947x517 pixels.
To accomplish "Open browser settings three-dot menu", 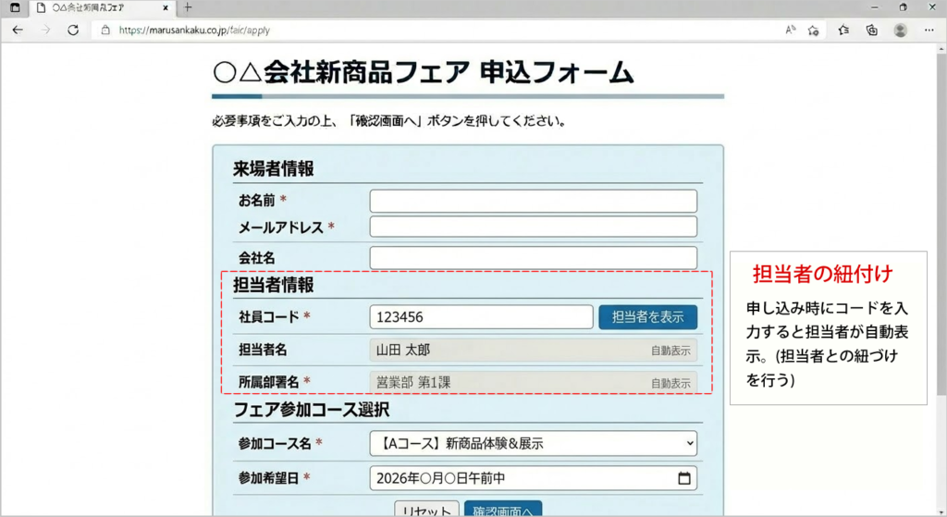I will pos(929,30).
